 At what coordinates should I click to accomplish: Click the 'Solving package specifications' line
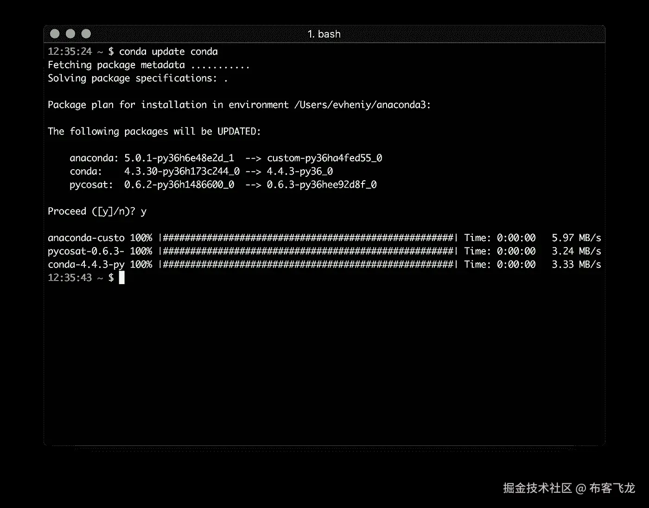tap(138, 78)
